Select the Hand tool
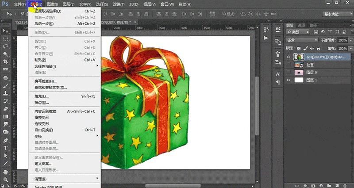The image size is (354, 188). (x=6, y=172)
